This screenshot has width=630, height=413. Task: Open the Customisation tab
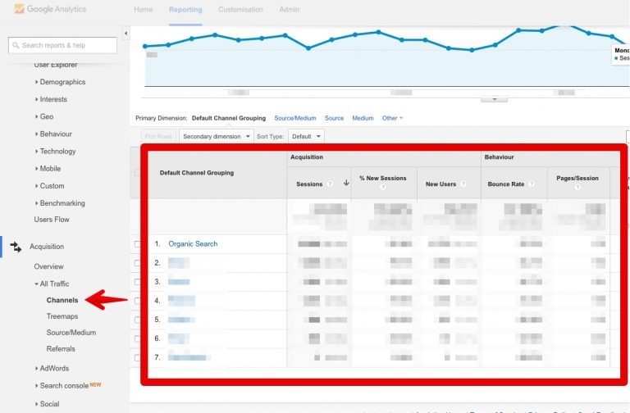(240, 9)
